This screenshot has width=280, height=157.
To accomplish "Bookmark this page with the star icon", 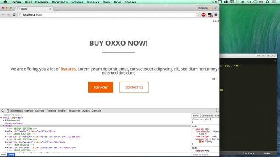I will coord(197,15).
